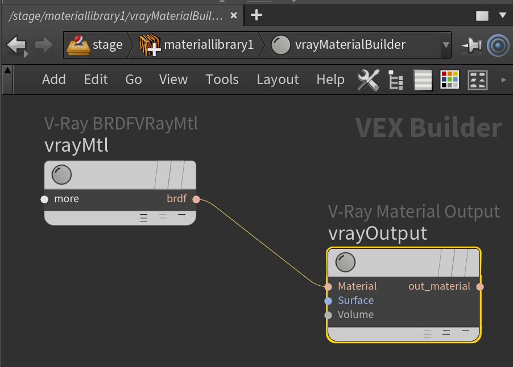Click the node layout options icon
Viewport: 513px width, 367px height.
pos(478,80)
